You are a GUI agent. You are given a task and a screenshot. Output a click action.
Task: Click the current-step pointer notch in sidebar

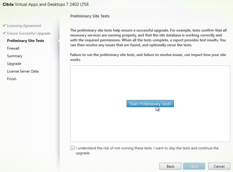pos(59,40)
